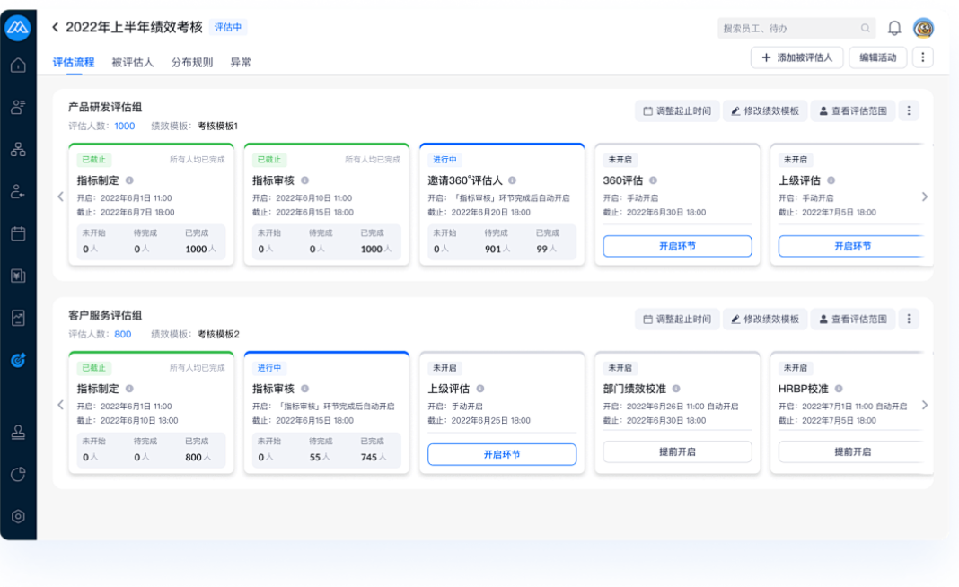Screen dimensions: 959x587
Task: Open the pie chart analytics sidebar icon
Action: (18, 475)
